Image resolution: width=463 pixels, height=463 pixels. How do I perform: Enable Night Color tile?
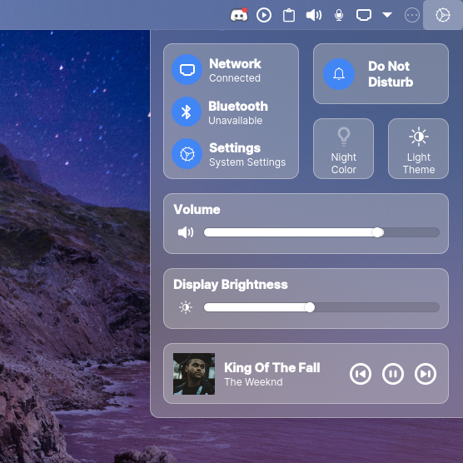point(343,148)
